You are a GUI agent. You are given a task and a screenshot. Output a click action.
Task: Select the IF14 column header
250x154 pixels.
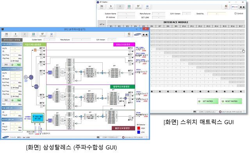(216, 26)
